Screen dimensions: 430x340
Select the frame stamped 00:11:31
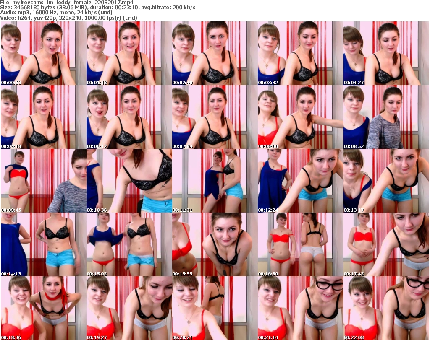tap(215, 181)
